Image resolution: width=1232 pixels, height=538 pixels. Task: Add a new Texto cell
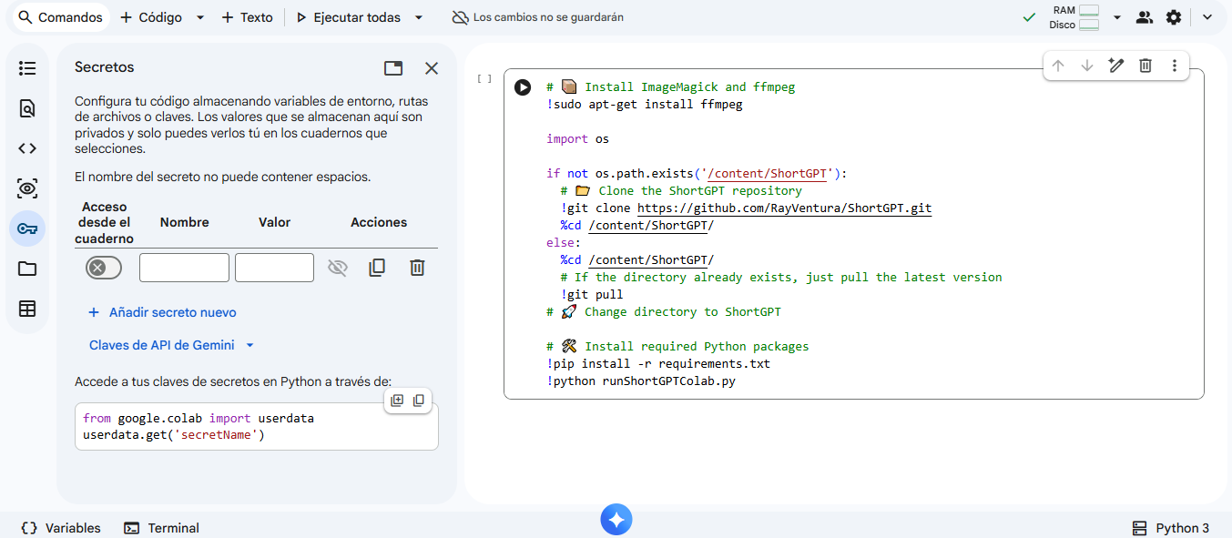click(247, 17)
